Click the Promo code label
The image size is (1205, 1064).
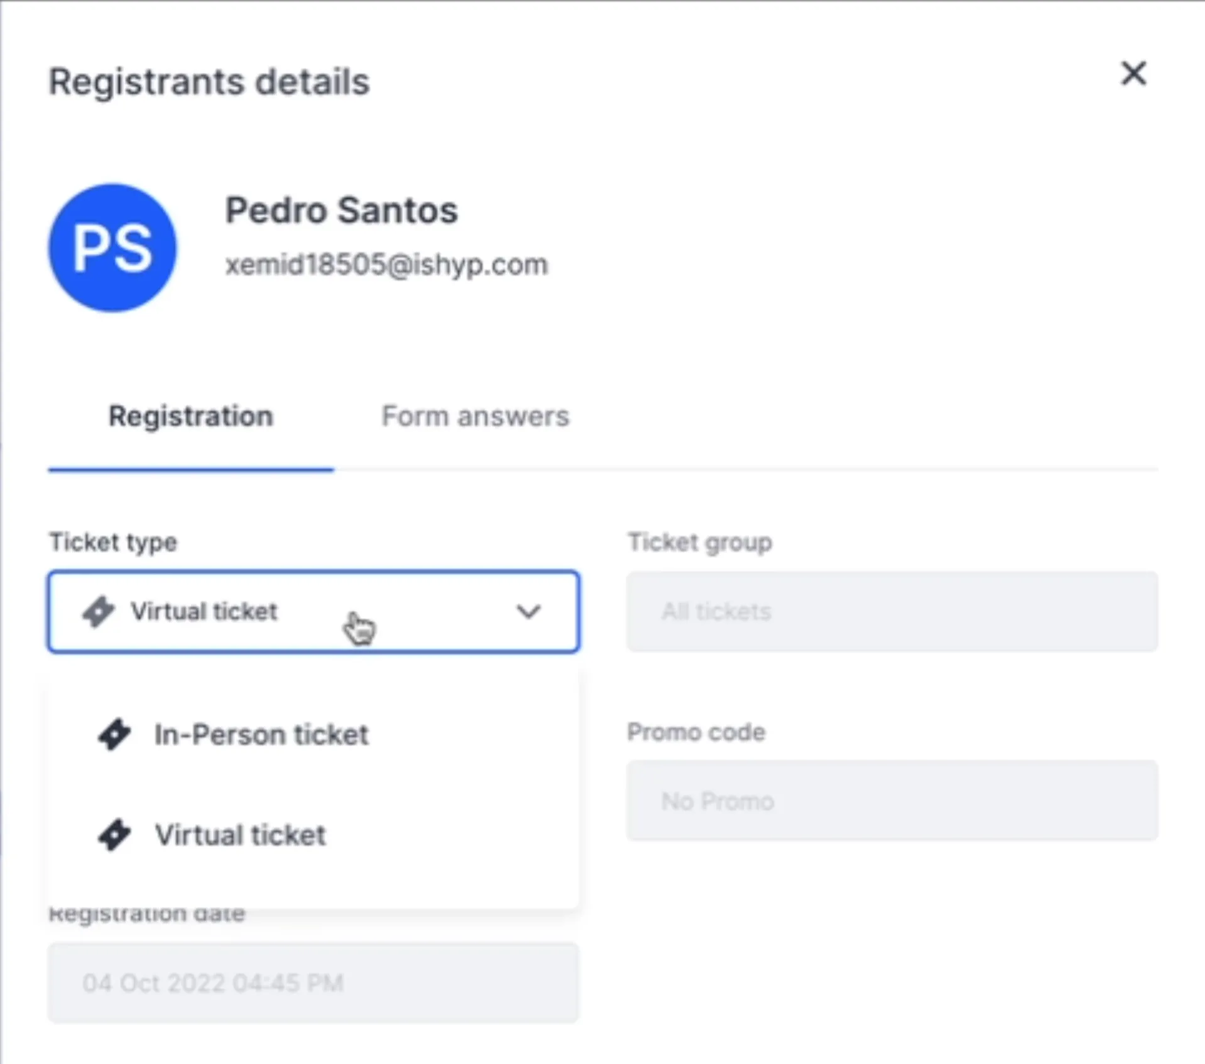tap(696, 732)
